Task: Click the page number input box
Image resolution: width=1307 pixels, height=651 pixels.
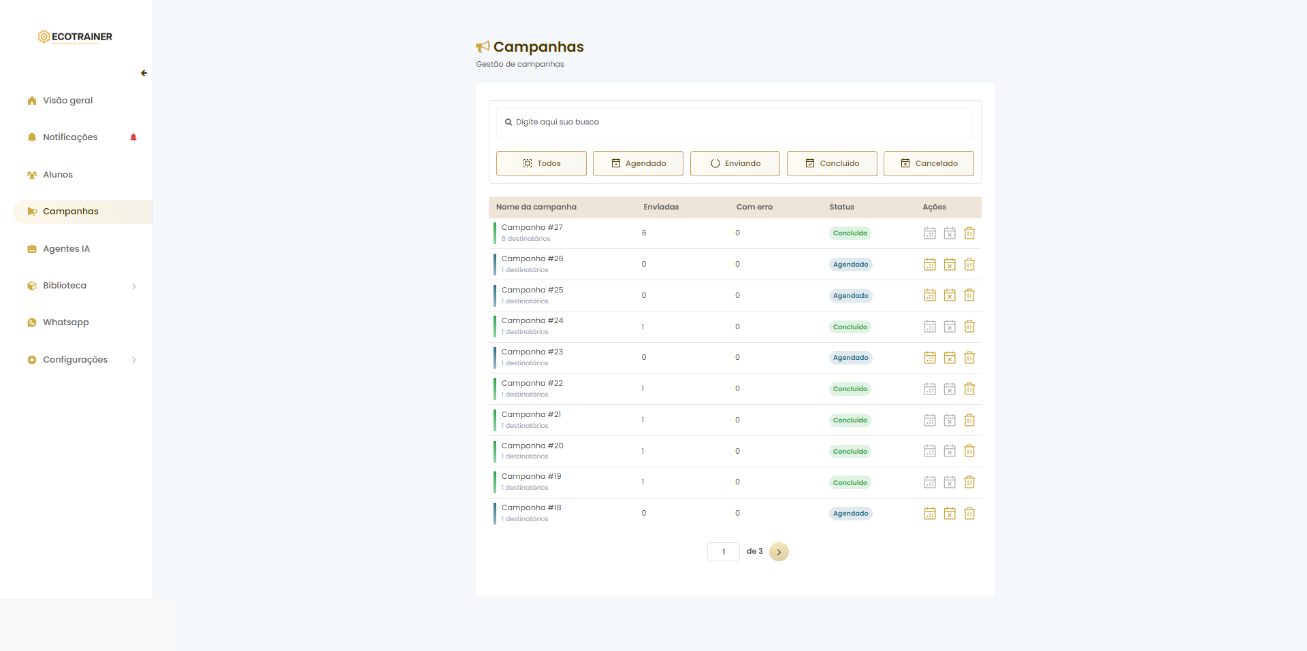Action: pos(724,552)
